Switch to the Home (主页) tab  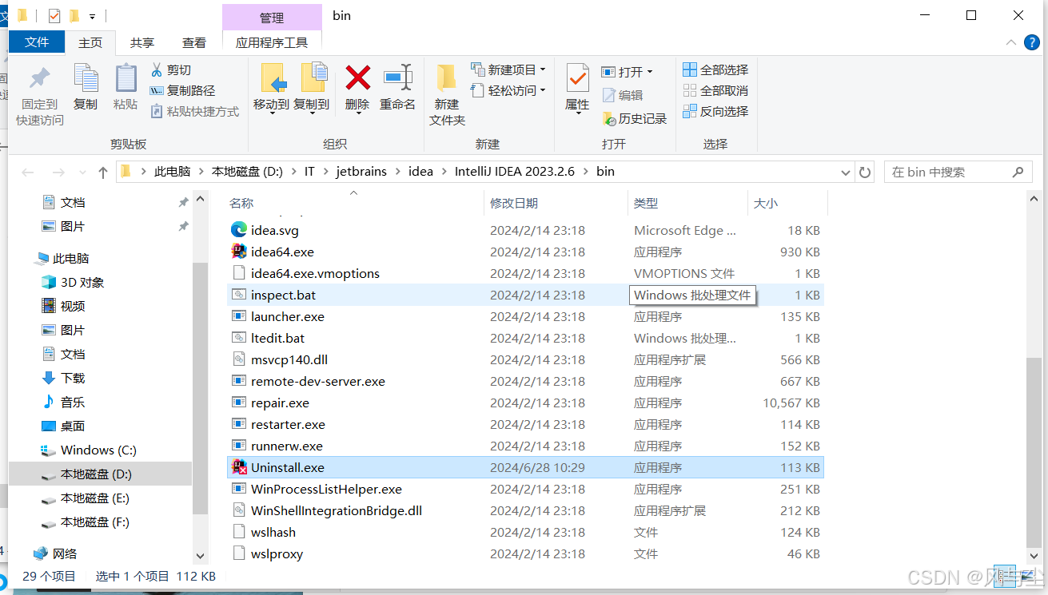click(90, 43)
